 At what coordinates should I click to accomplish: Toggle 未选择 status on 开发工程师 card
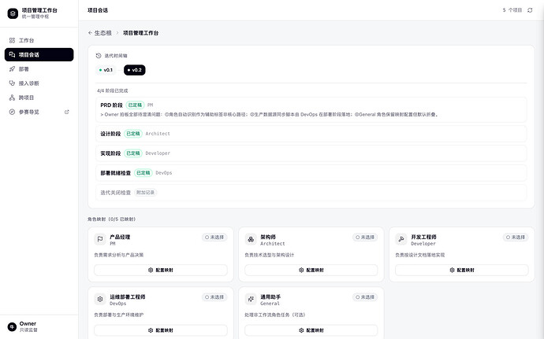[516, 238]
